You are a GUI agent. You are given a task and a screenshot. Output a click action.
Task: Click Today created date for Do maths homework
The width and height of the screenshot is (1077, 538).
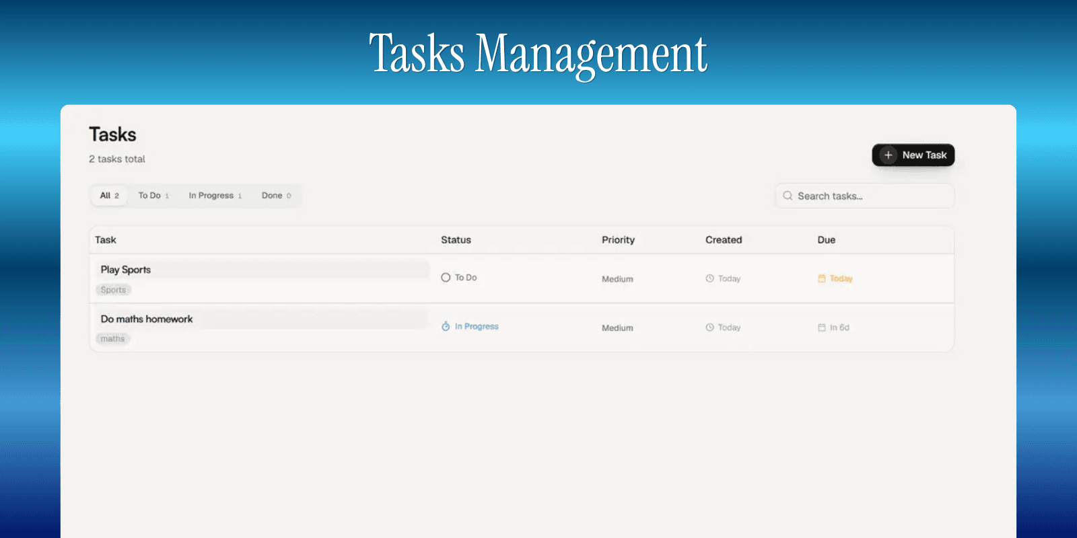click(723, 328)
